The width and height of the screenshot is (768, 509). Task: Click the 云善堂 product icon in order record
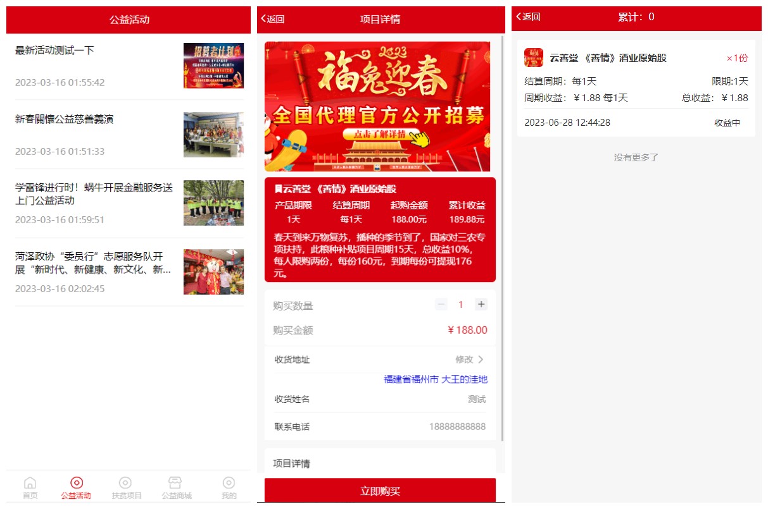[x=534, y=58]
